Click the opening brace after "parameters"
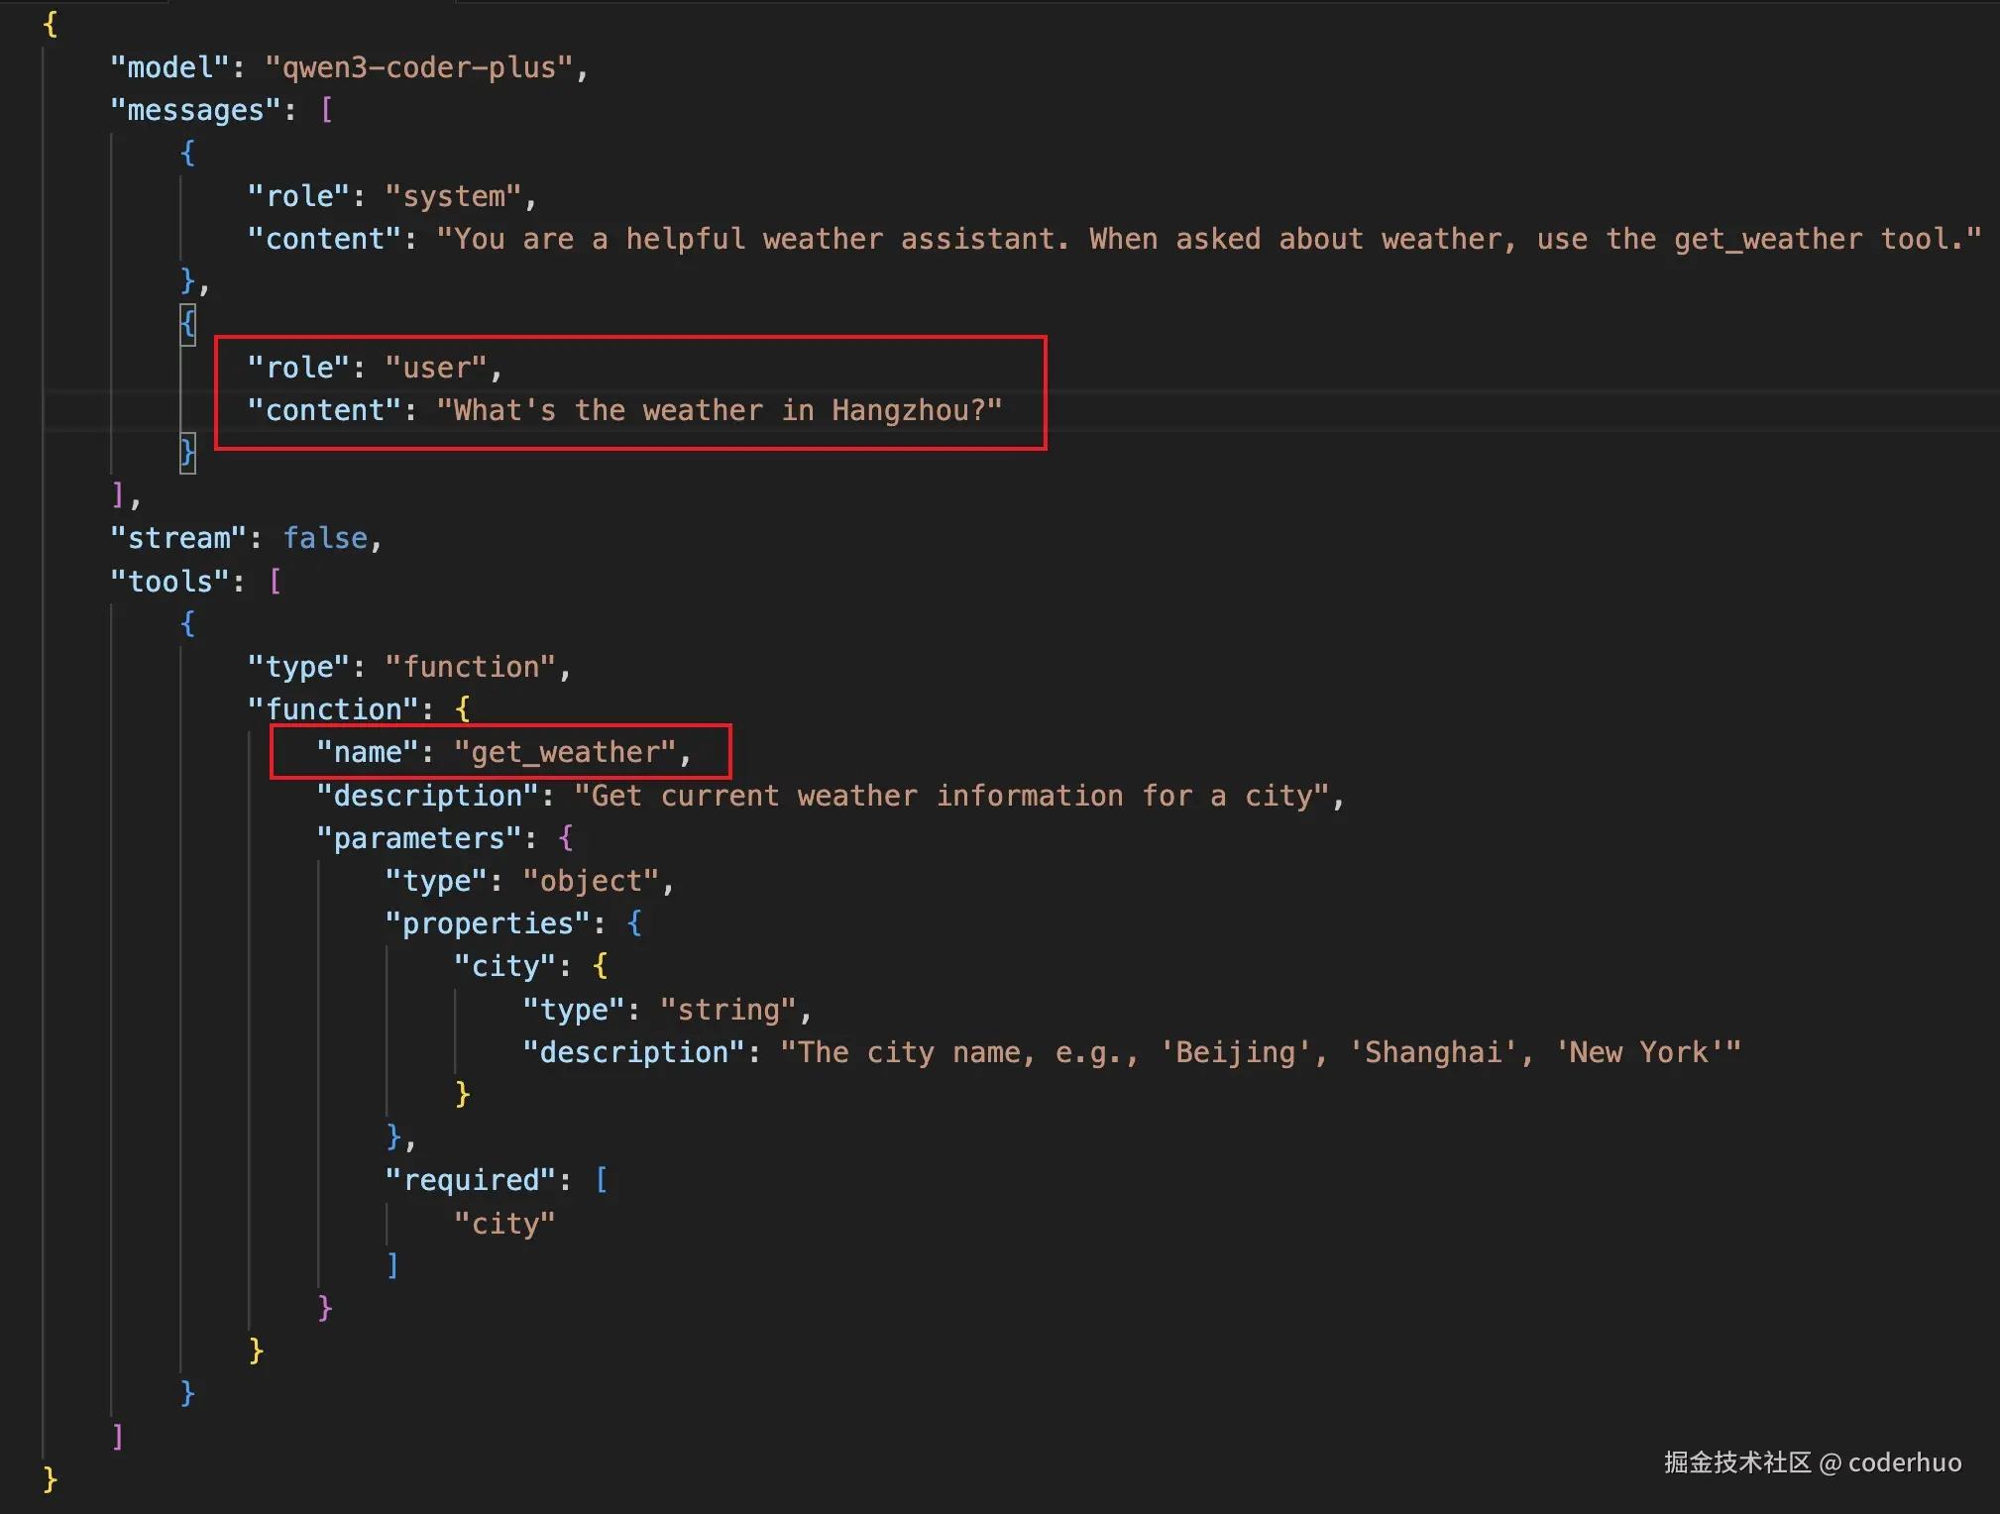 point(565,838)
